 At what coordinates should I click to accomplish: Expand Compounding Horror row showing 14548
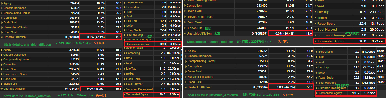pyautogui.click(x=2, y=13)
